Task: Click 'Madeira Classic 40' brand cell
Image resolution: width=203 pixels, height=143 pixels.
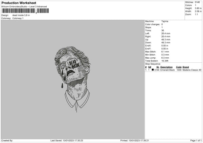Action: pos(192,70)
